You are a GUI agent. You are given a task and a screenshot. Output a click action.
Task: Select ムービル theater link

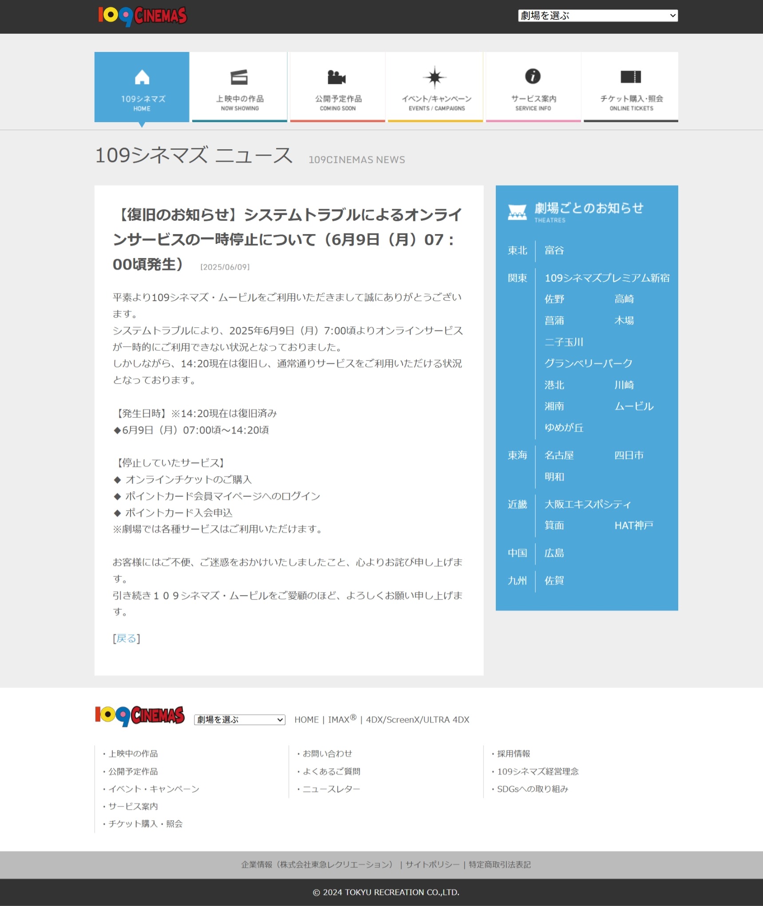634,406
